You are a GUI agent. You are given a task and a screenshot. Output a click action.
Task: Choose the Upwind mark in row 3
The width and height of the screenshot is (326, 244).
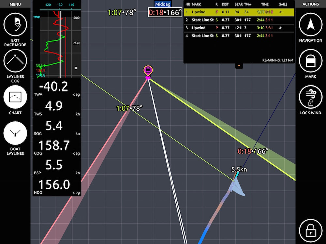click(239, 28)
